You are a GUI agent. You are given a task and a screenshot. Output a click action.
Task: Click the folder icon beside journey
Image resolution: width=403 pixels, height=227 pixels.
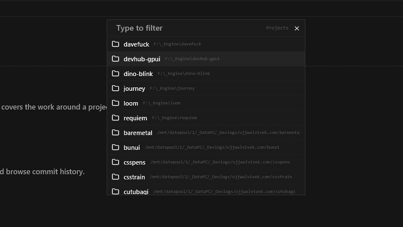pyautogui.click(x=115, y=88)
